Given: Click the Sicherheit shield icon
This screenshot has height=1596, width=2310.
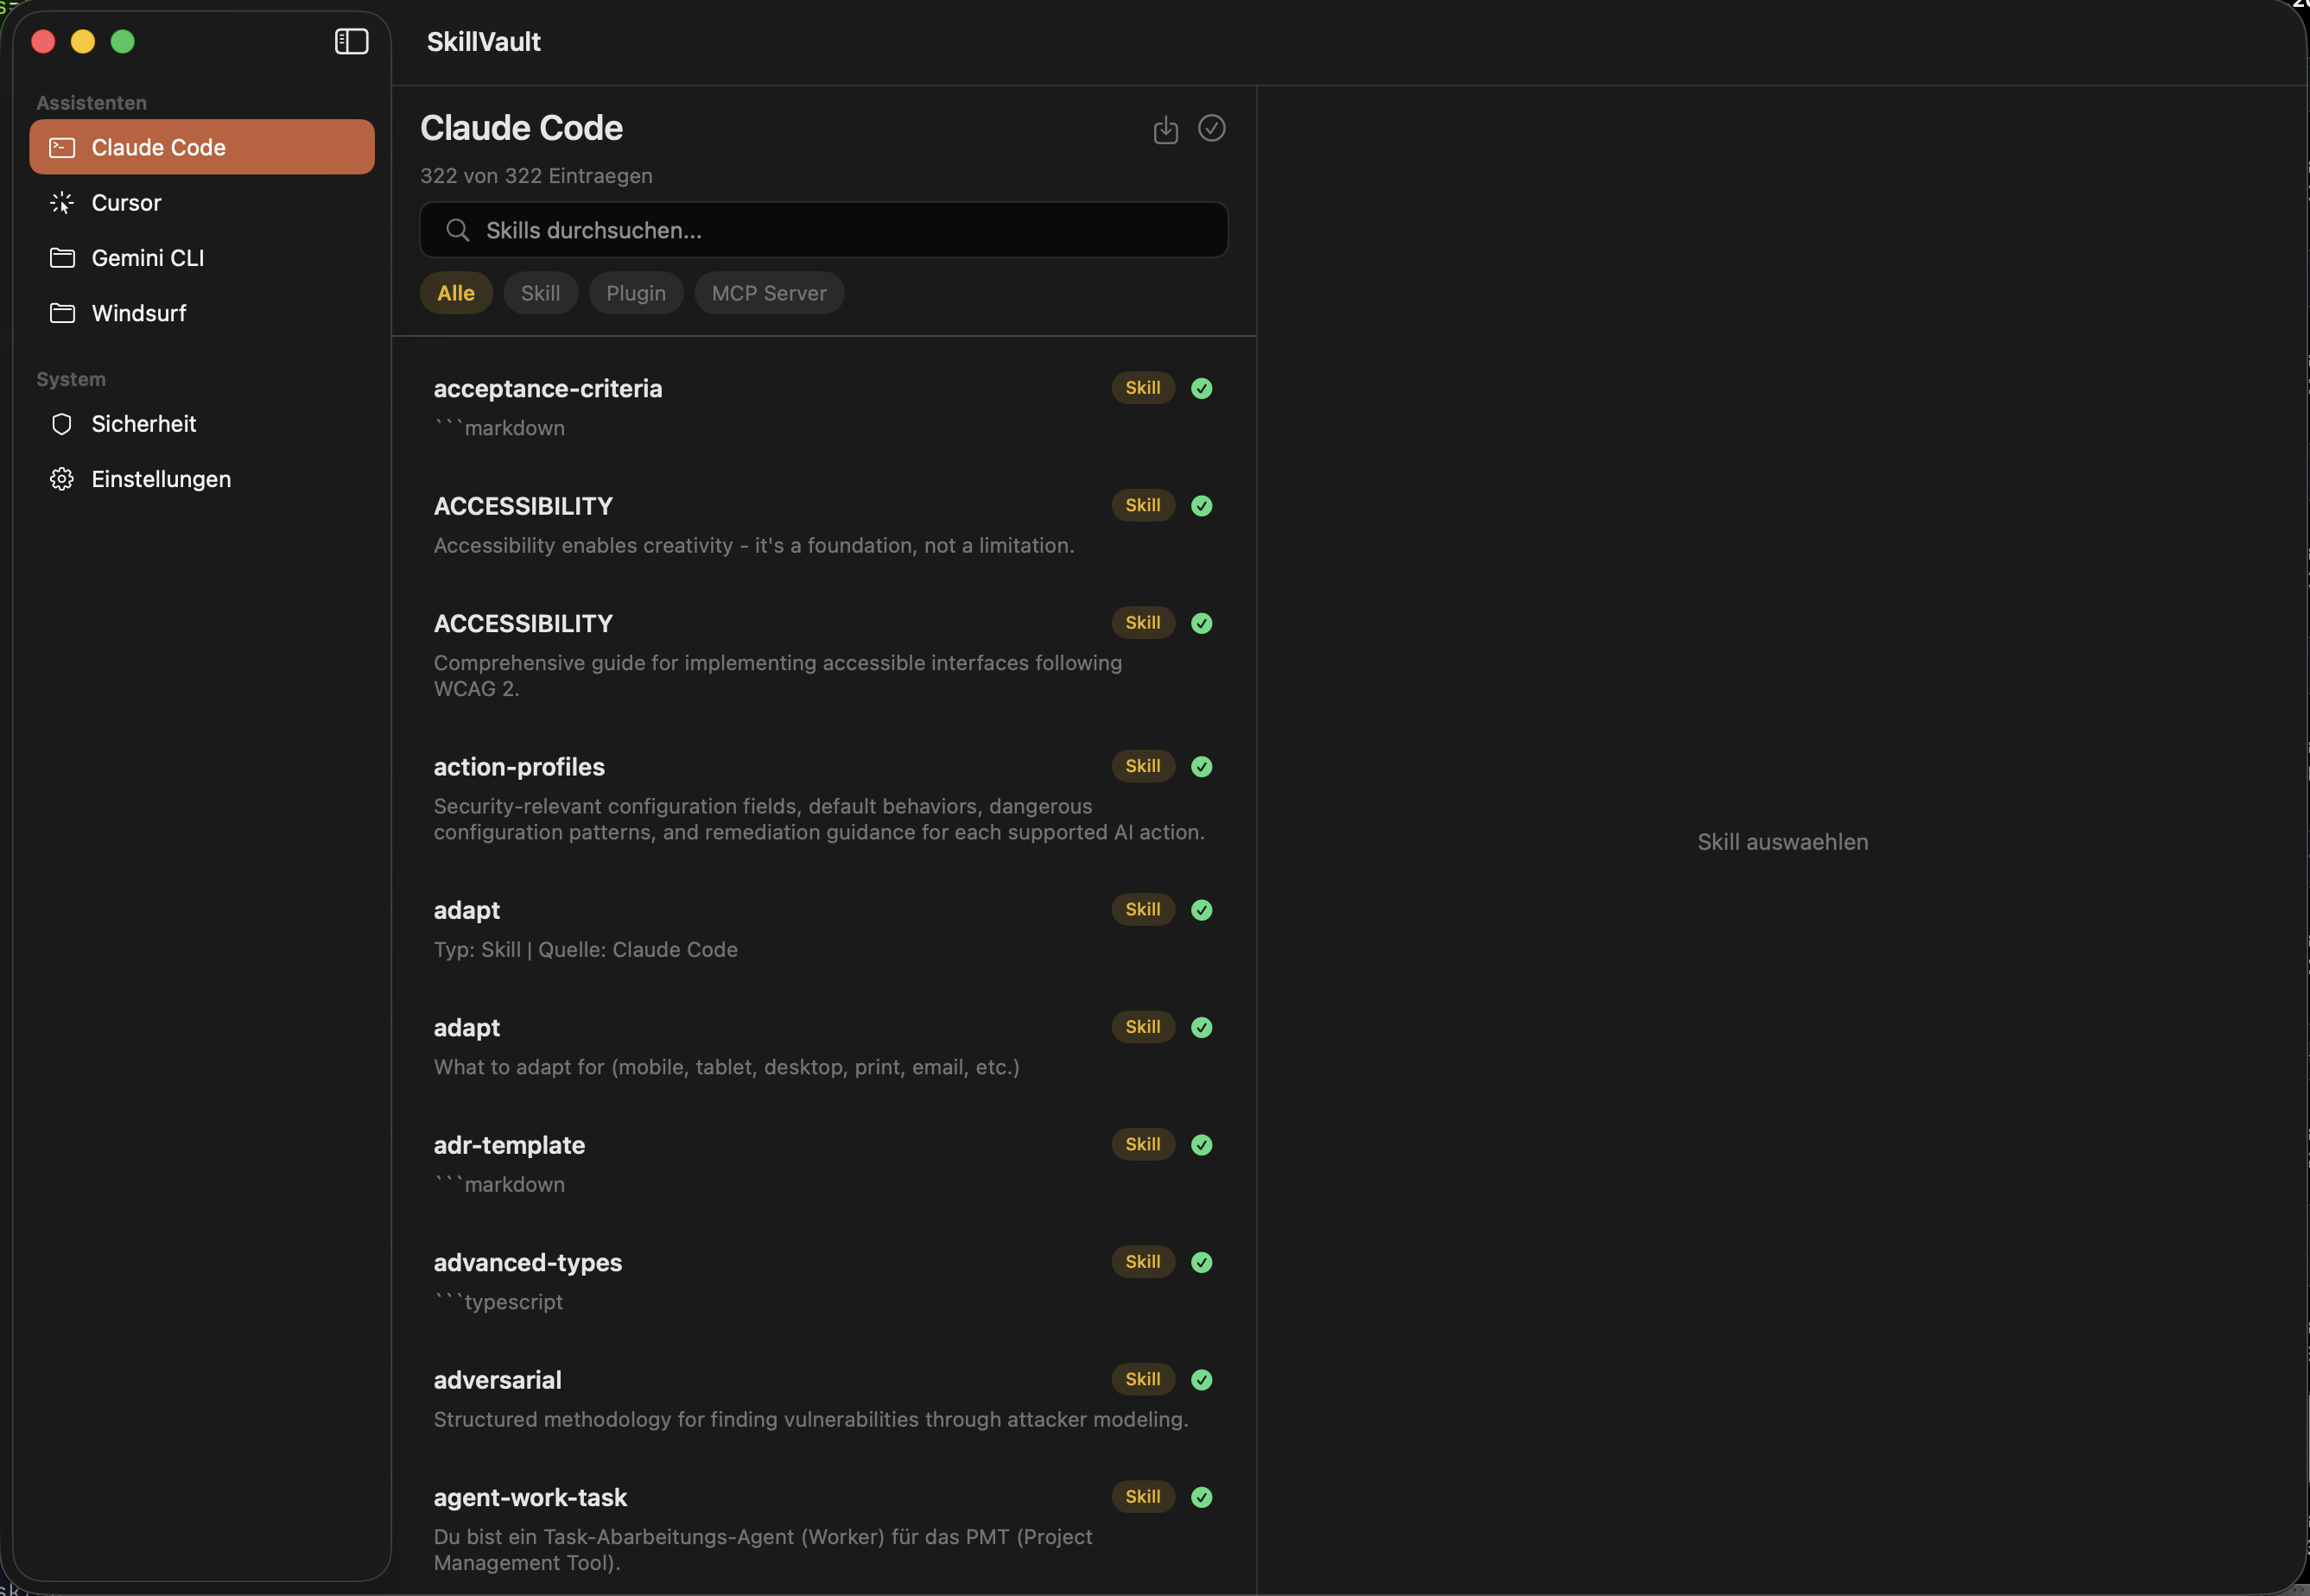Looking at the screenshot, I should pyautogui.click(x=61, y=423).
